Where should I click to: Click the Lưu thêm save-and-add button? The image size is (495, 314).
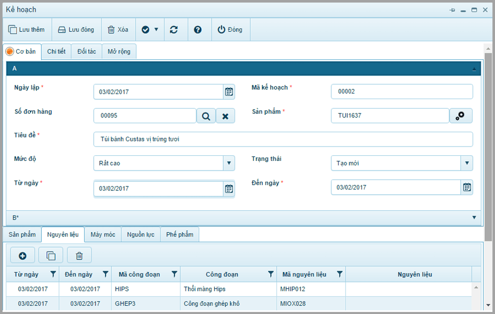[x=27, y=30]
